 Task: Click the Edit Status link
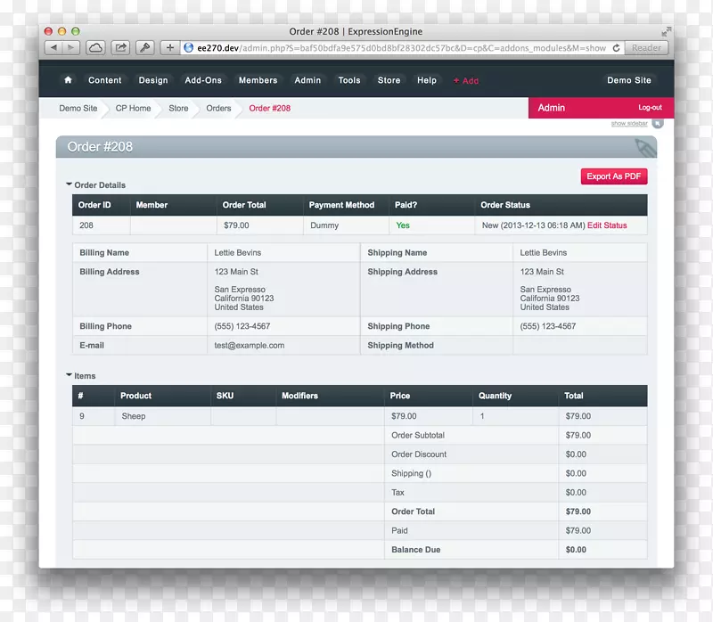(x=607, y=225)
